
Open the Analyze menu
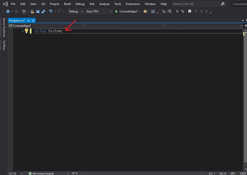tap(104, 4)
